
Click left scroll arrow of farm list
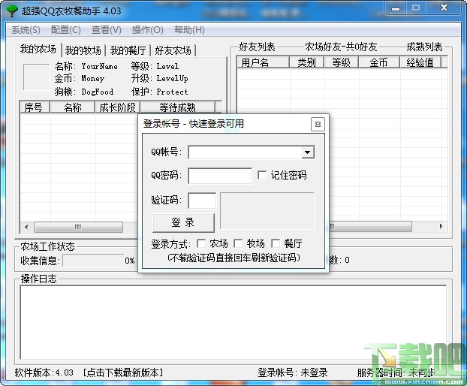click(26, 227)
